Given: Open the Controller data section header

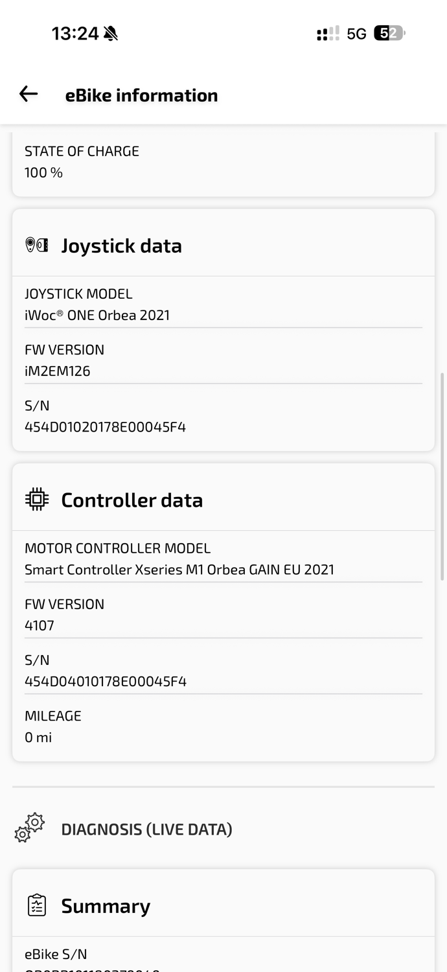Looking at the screenshot, I should tap(223, 500).
